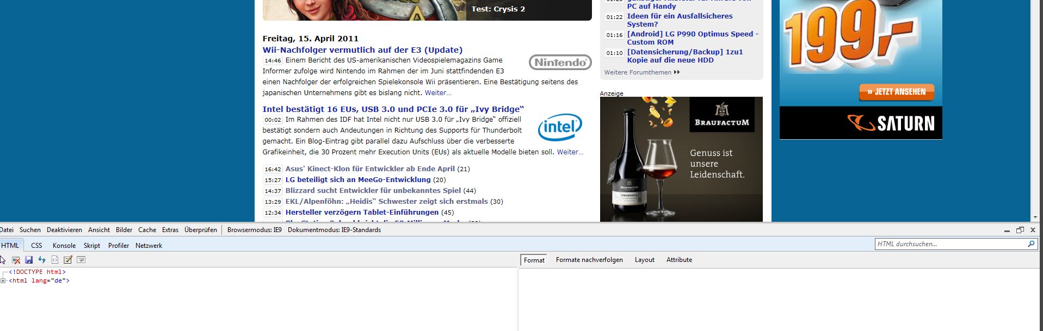
Task: Switch to the Skript tab
Action: tap(92, 246)
